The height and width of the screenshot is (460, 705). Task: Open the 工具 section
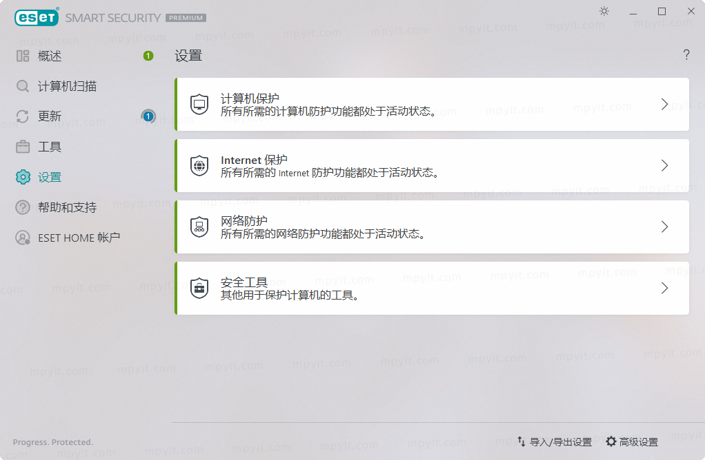pyautogui.click(x=50, y=147)
